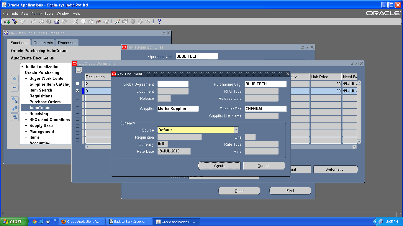This screenshot has height=226, width=403.
Task: Open the Help menu
Action: pyautogui.click(x=76, y=14)
